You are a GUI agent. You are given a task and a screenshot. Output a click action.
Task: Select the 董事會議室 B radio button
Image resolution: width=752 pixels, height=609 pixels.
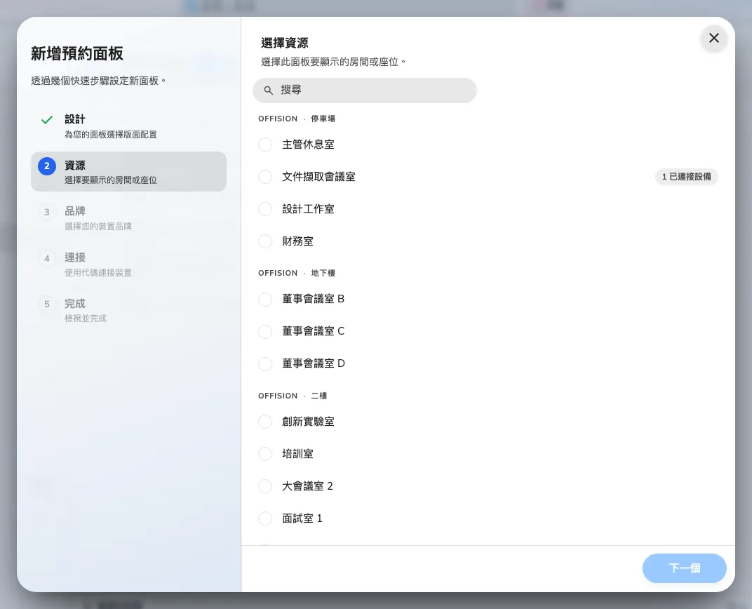coord(265,299)
